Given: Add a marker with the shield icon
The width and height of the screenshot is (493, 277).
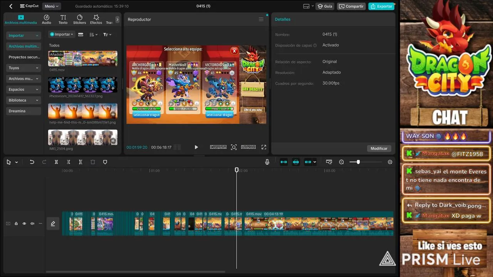Looking at the screenshot, I should [x=105, y=162].
